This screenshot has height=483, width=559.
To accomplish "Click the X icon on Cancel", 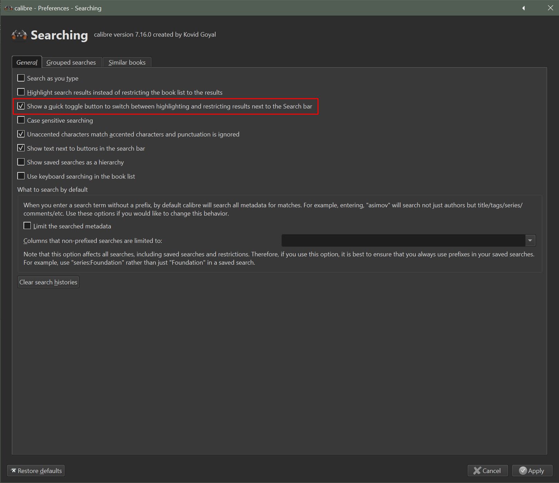I will (x=477, y=471).
